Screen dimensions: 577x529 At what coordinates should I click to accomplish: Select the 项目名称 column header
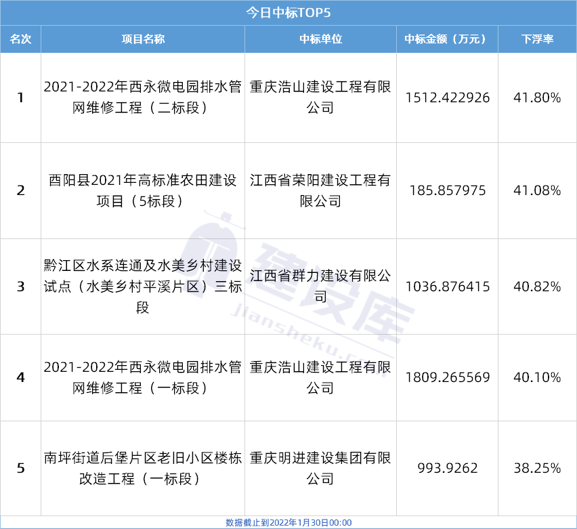tap(143, 39)
